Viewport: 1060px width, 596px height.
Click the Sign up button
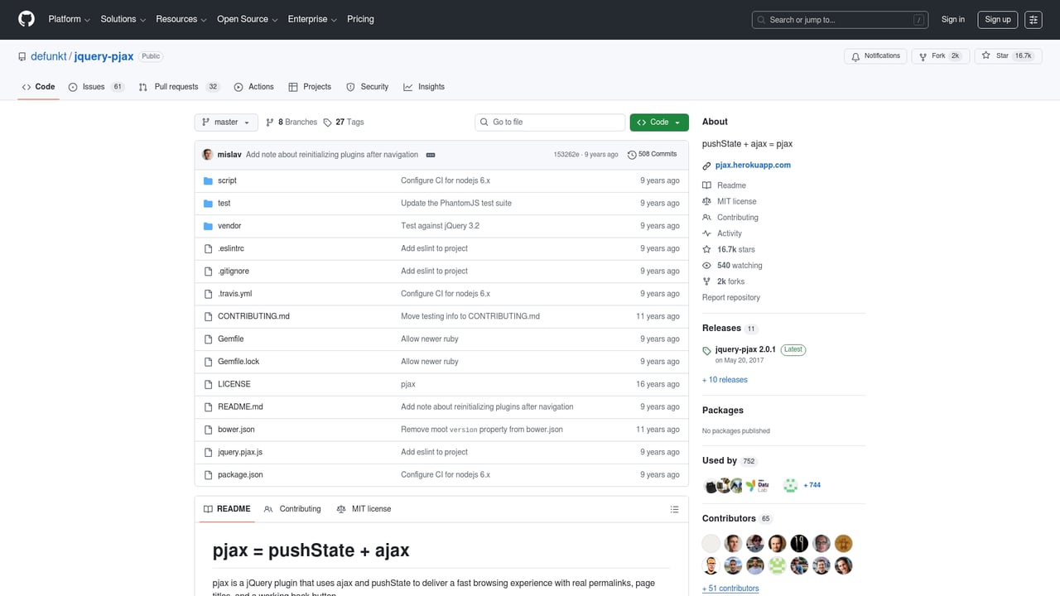(x=997, y=19)
